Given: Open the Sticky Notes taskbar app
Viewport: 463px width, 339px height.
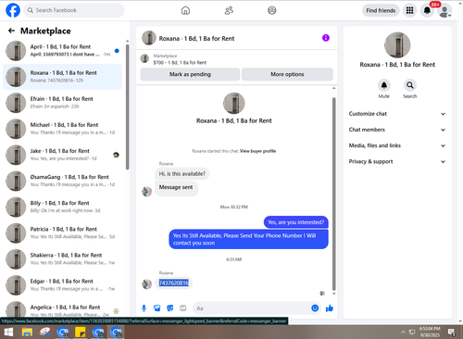Looking at the screenshot, I should [x=81, y=333].
